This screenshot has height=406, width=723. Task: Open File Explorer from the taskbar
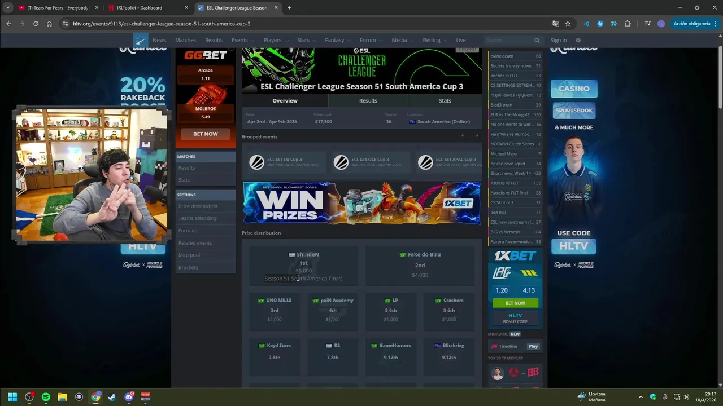[x=62, y=397]
